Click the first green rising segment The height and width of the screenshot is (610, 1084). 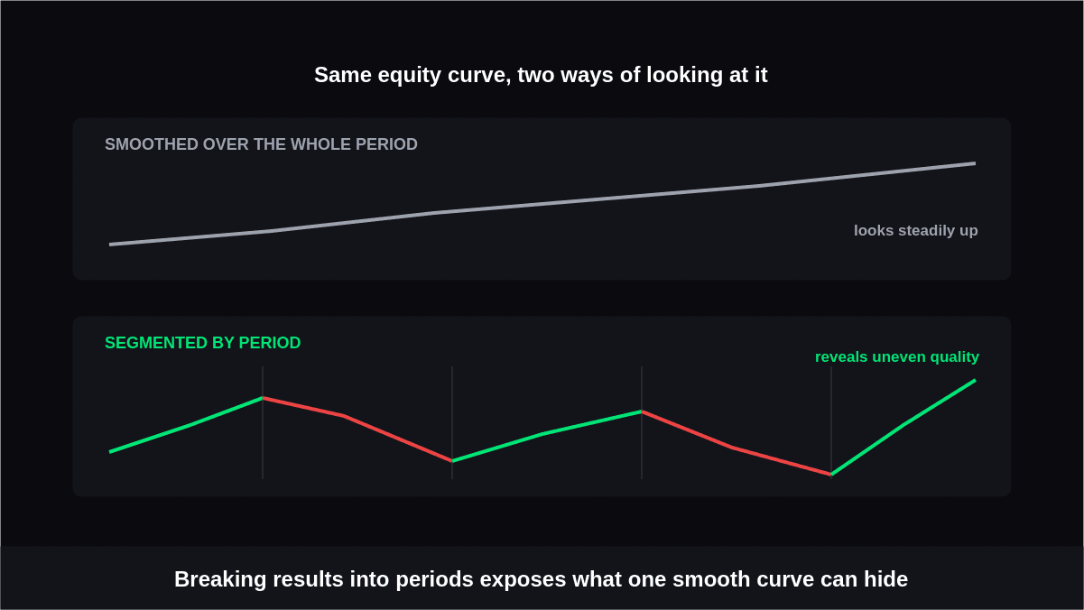pos(186,425)
